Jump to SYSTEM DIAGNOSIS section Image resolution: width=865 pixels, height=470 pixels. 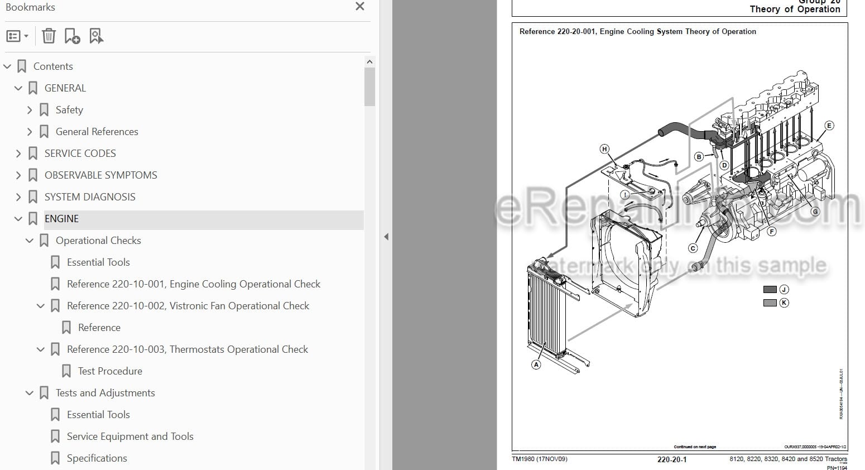point(90,197)
